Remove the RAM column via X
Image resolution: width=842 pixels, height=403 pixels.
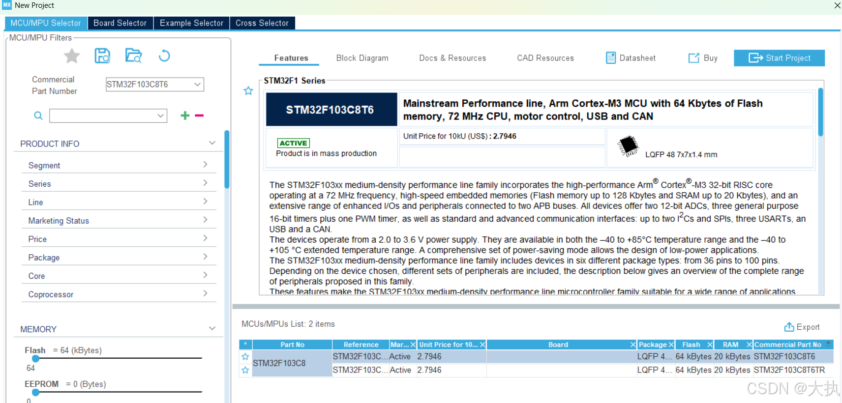(x=749, y=345)
